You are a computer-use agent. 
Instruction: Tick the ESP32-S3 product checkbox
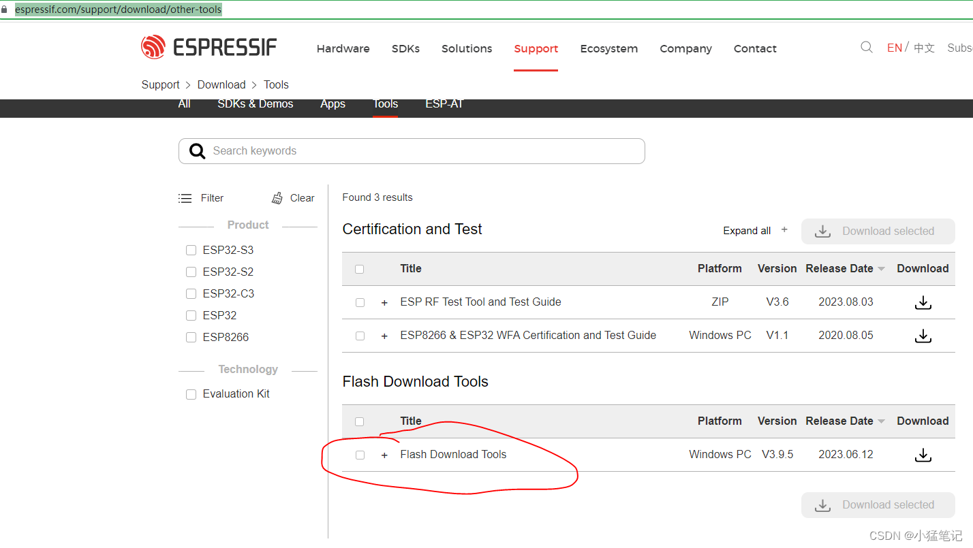click(191, 251)
